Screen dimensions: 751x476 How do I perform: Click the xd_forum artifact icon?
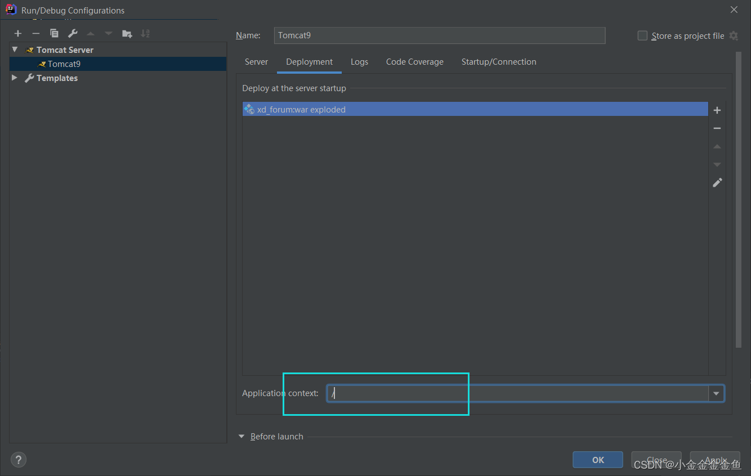tap(249, 109)
